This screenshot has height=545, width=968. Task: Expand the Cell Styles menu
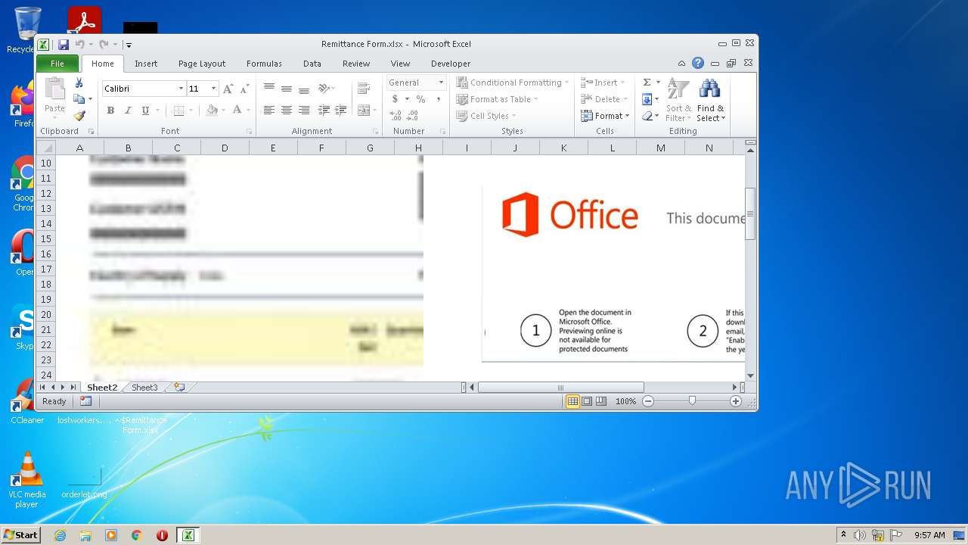click(486, 116)
